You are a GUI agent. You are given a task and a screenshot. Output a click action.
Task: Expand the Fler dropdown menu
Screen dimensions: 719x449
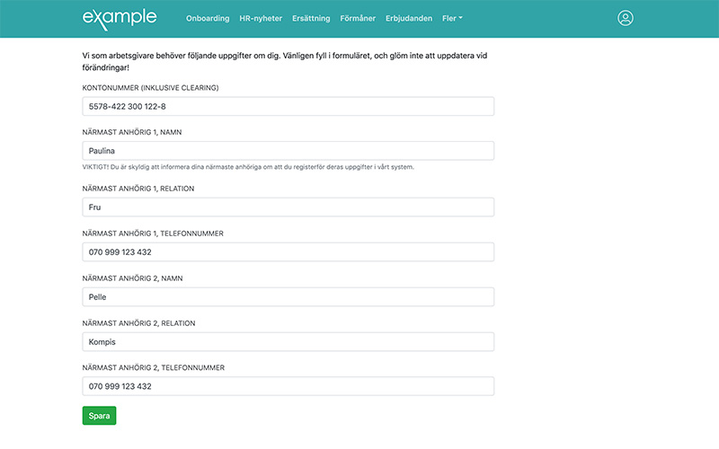click(x=452, y=18)
